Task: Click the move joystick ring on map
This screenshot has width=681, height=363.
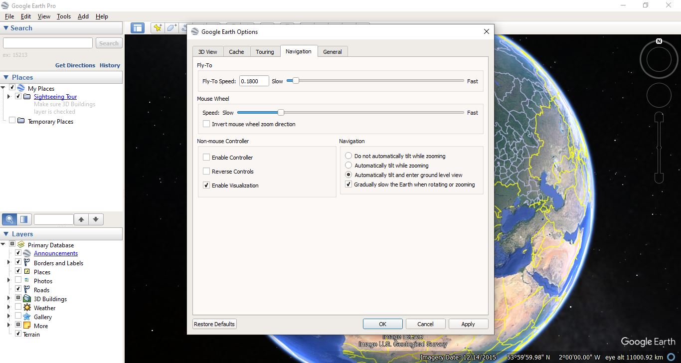Action: pyautogui.click(x=659, y=95)
